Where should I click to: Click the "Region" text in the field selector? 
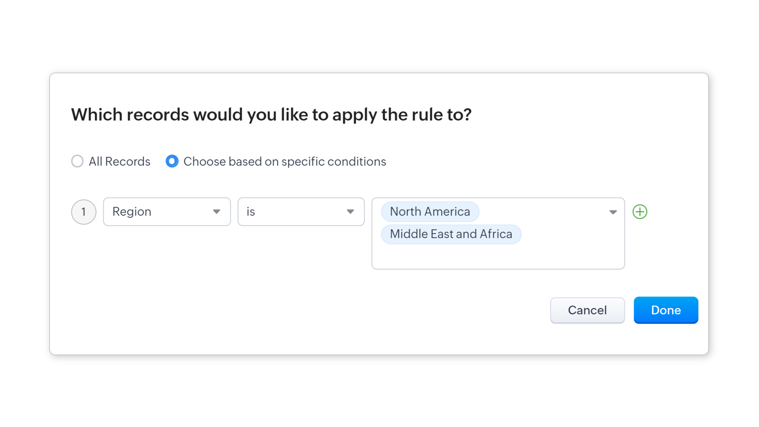click(132, 212)
